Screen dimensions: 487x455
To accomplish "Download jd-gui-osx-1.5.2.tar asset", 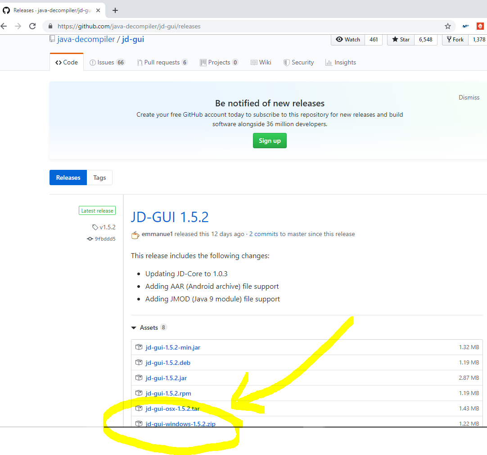I will point(172,409).
